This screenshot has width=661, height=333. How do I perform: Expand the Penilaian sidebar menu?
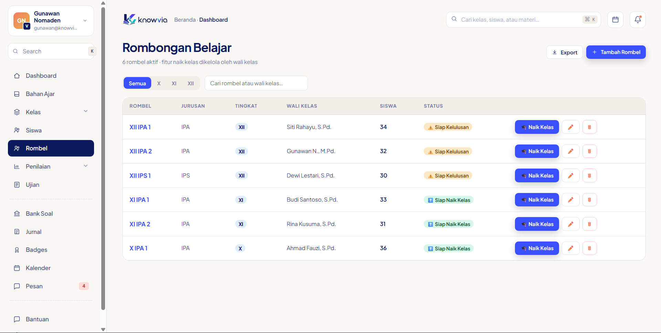click(x=51, y=166)
